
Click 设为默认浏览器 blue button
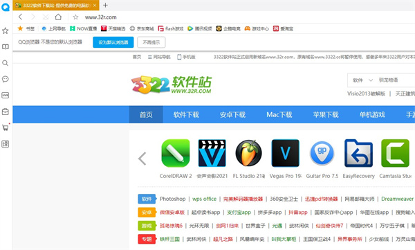[113, 42]
